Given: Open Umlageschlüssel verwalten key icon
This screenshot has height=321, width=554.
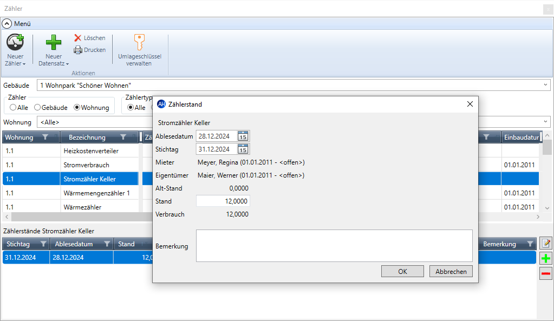Looking at the screenshot, I should (x=140, y=43).
